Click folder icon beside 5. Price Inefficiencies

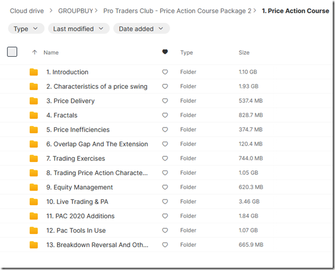(x=34, y=129)
